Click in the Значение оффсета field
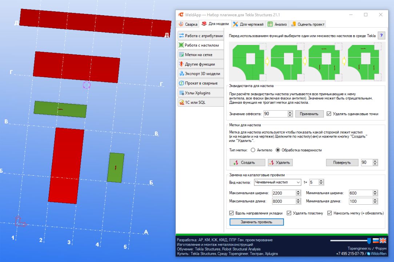The image size is (394, 262). point(276,114)
